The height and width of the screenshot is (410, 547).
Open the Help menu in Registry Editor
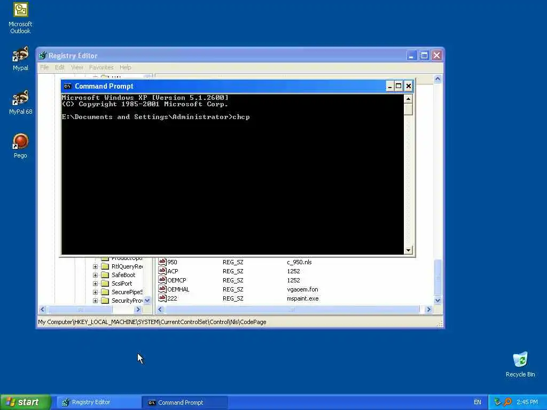pyautogui.click(x=125, y=67)
